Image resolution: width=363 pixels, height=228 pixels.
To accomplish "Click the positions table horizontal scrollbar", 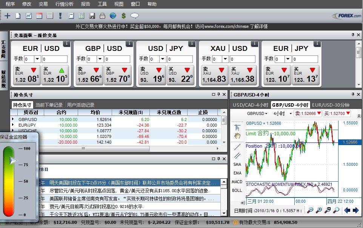I will pyautogui.click(x=83, y=149).
